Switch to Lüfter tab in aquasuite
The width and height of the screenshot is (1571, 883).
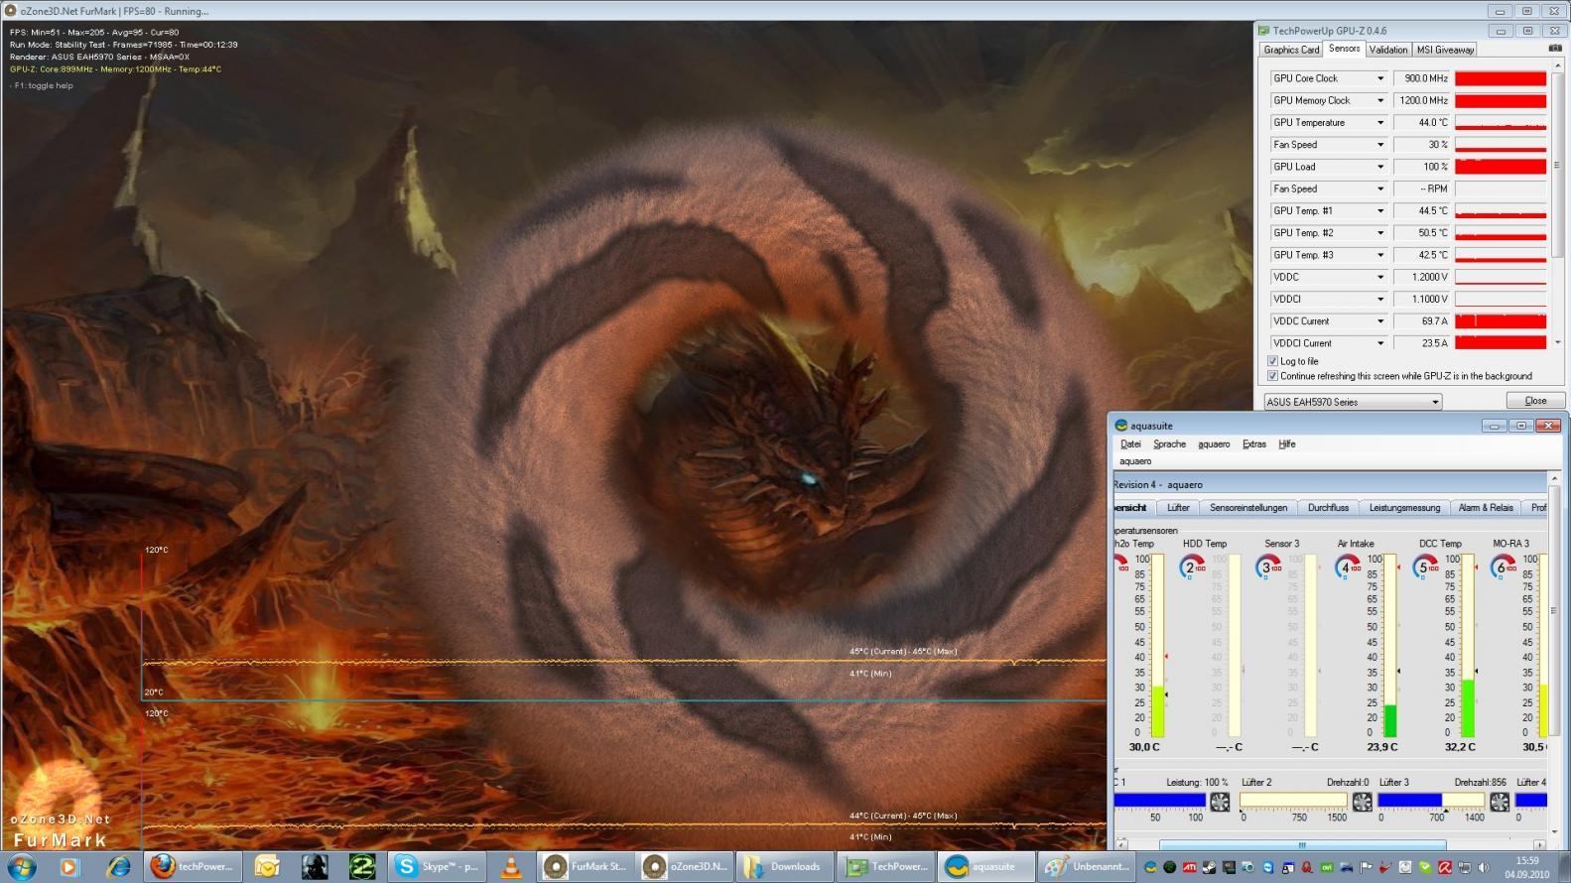click(x=1178, y=507)
